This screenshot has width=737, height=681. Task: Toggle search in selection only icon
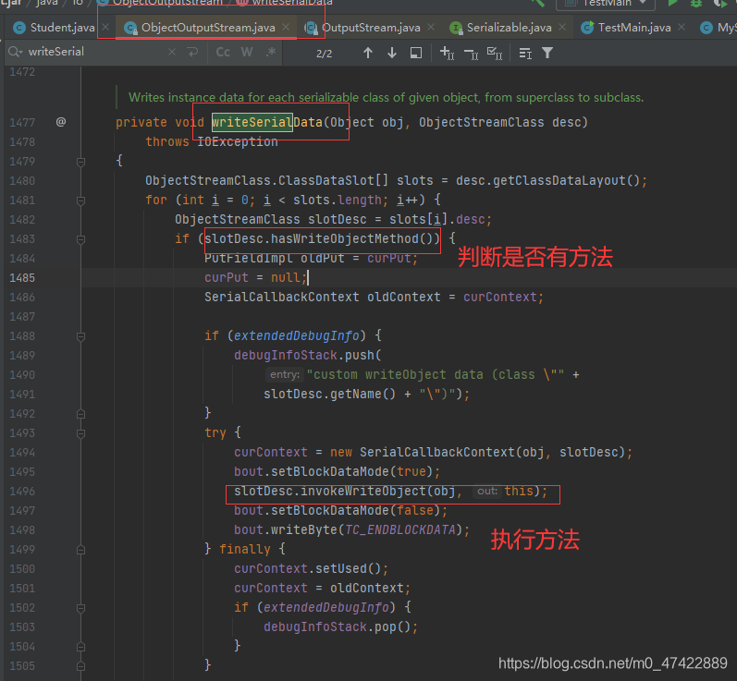point(416,53)
